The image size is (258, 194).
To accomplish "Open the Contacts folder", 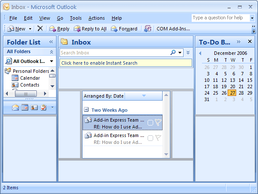I will pos(30,85).
